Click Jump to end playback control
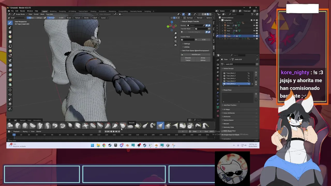Image resolution: width=331 pixels, height=186 pixels. [x=119, y=131]
